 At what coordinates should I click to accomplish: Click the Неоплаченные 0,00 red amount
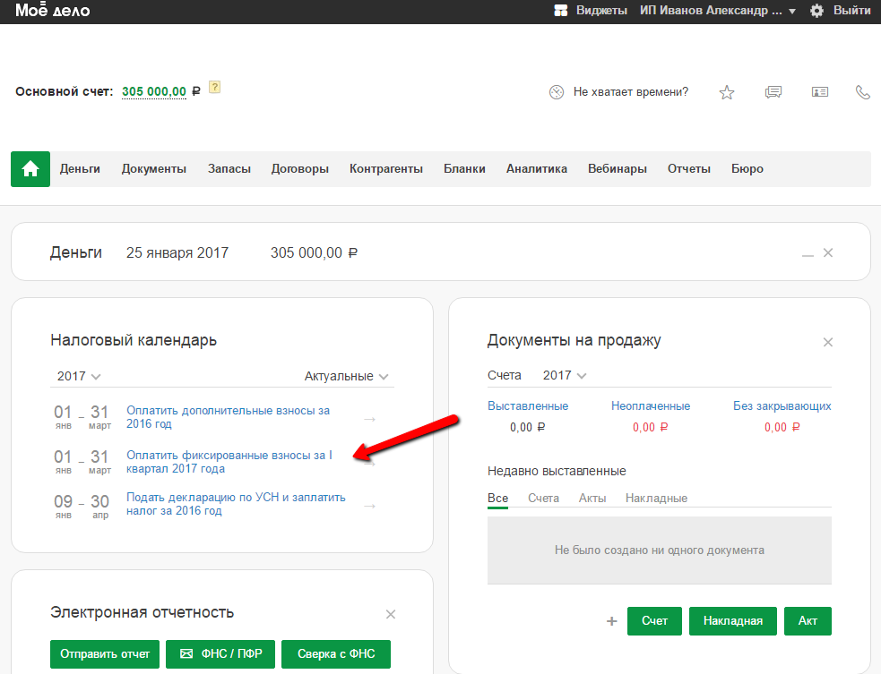click(650, 428)
